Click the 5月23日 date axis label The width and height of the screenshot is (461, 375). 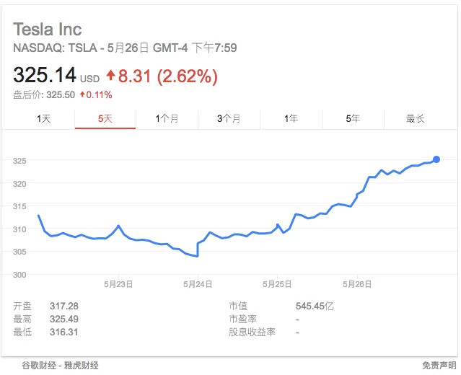(118, 284)
